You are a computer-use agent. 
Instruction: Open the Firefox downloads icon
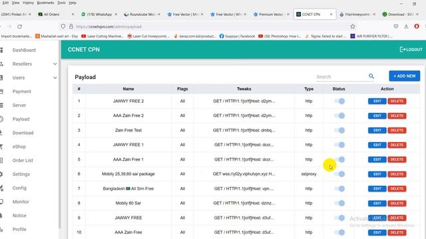[x=406, y=27]
